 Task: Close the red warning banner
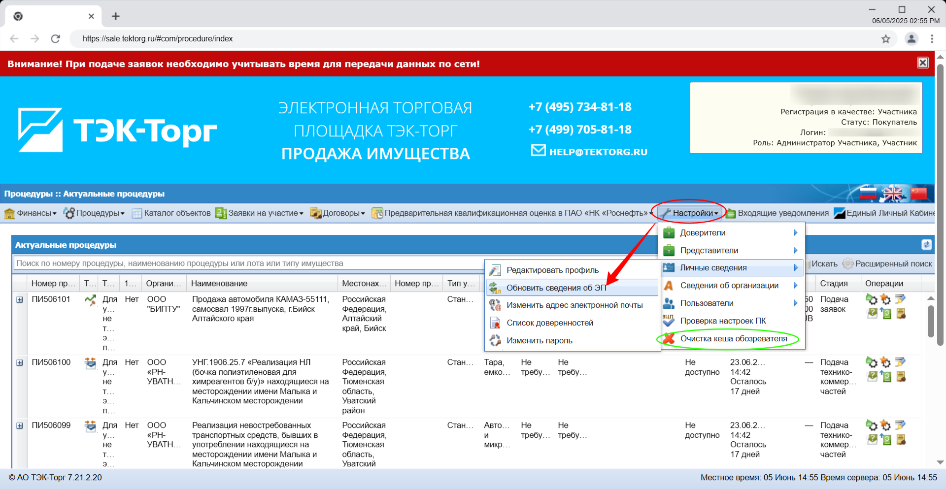pyautogui.click(x=923, y=63)
